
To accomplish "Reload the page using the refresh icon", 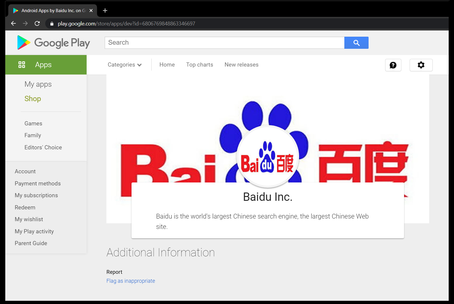I will tap(37, 23).
